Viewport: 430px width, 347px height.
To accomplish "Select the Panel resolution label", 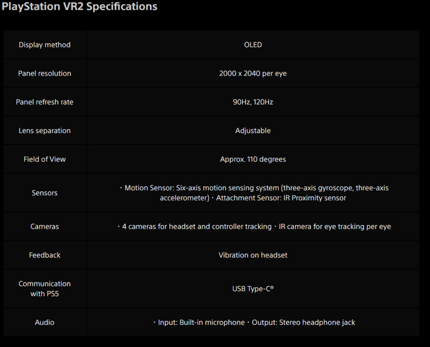I will [x=45, y=73].
